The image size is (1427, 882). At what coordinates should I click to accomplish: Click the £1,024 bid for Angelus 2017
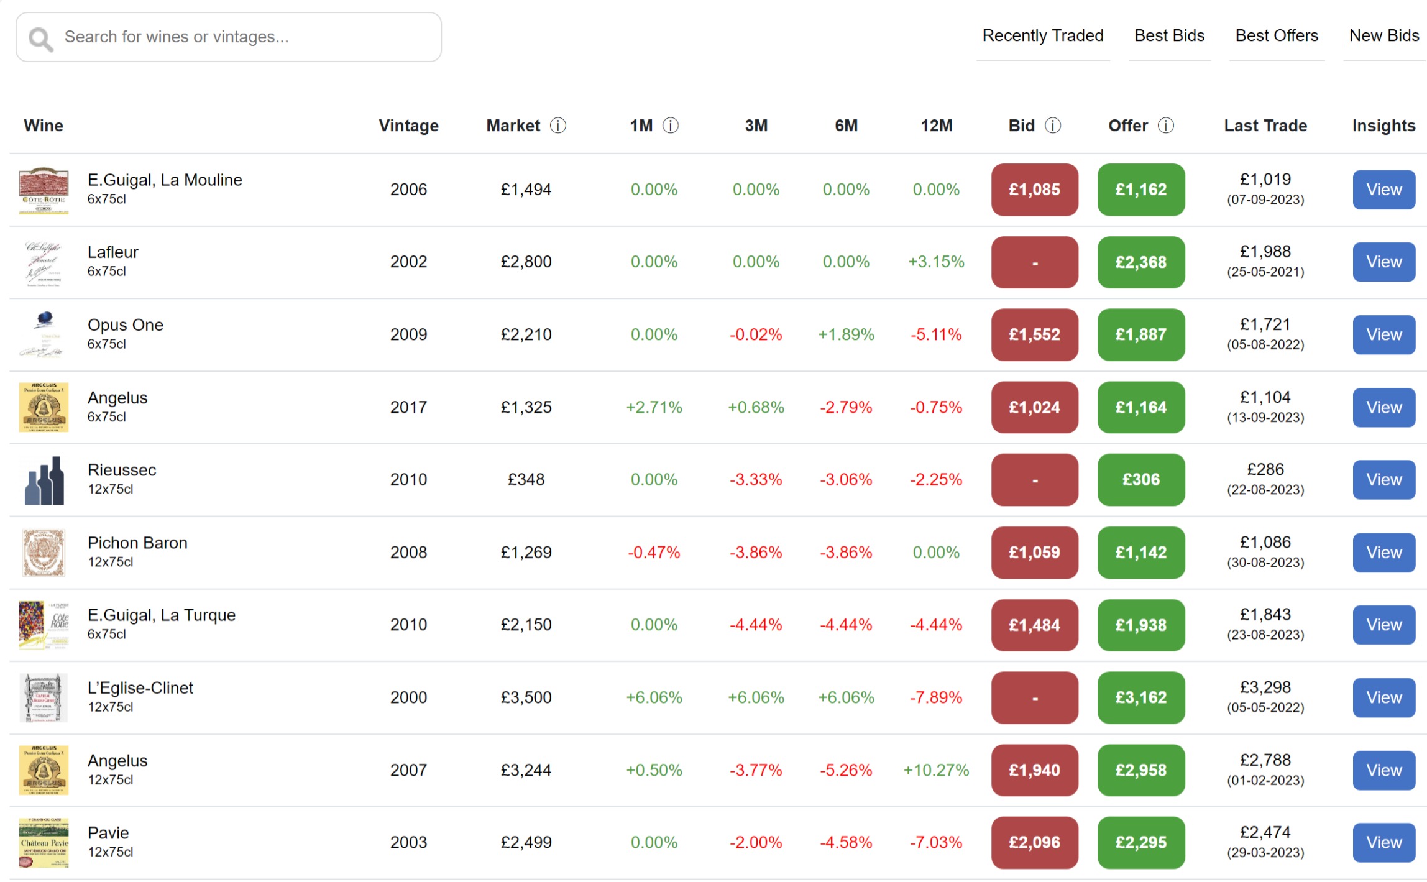tap(1035, 408)
